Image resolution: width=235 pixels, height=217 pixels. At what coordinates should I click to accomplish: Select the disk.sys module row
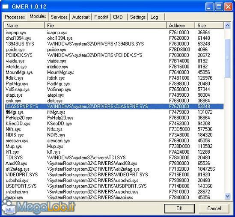(114, 101)
